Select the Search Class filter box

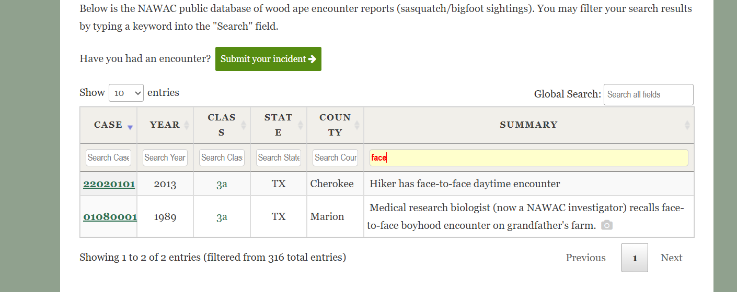tap(222, 157)
